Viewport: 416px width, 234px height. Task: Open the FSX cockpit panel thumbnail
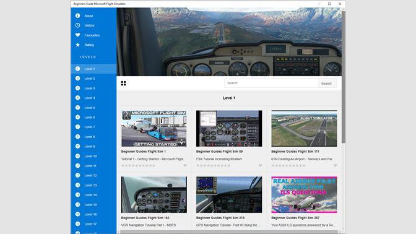tap(229, 128)
